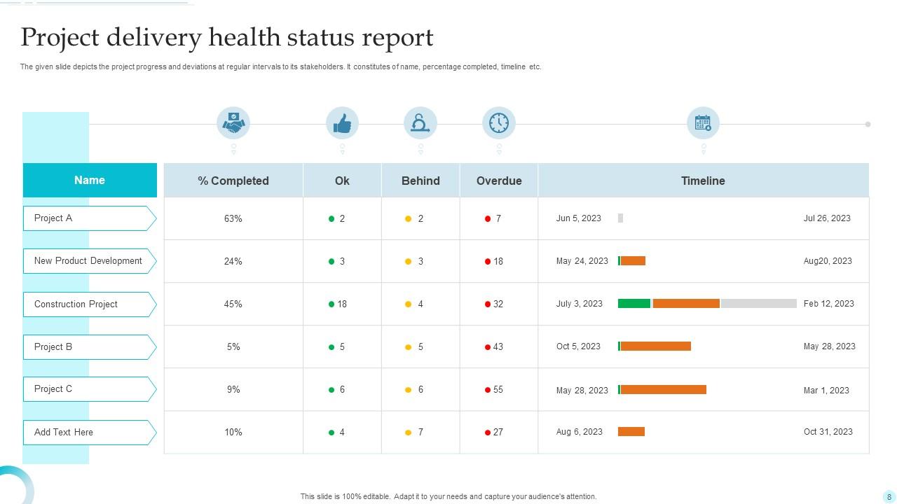Click the green Ok dot in Project A row

(x=331, y=219)
